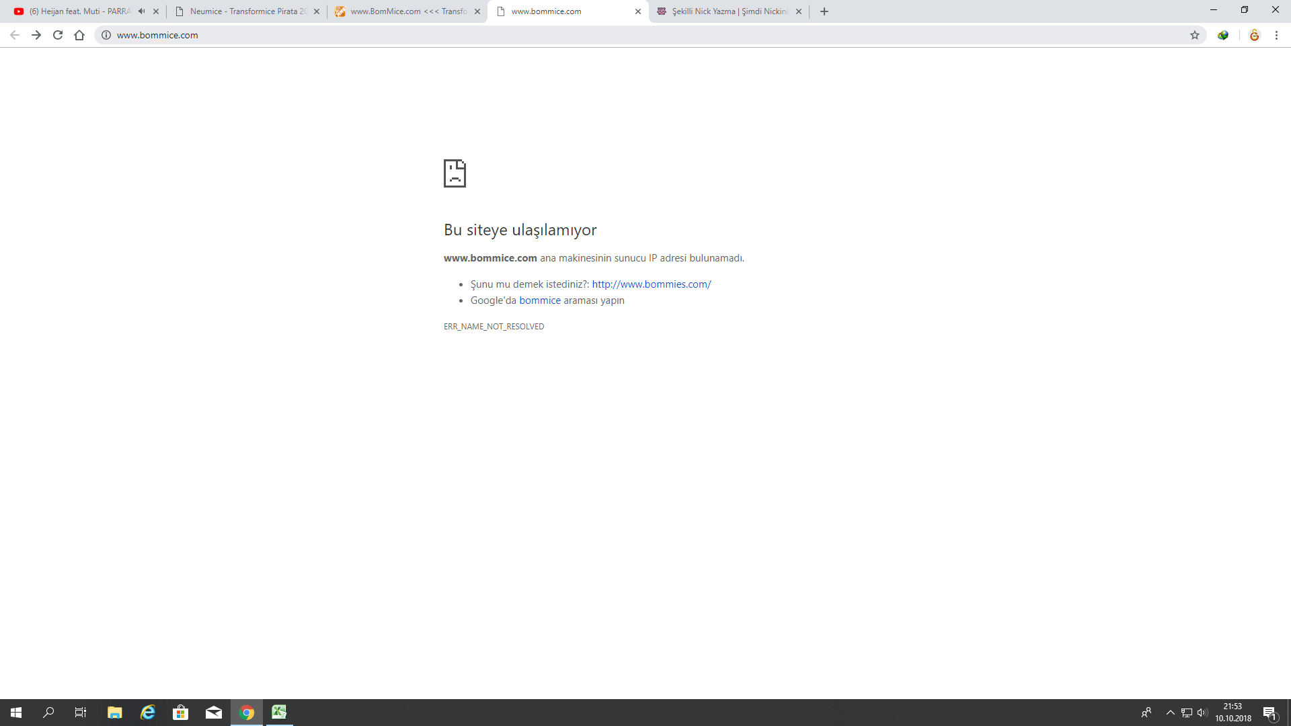Viewport: 1291px width, 726px height.
Task: Minimize the Chrome window
Action: click(x=1214, y=10)
